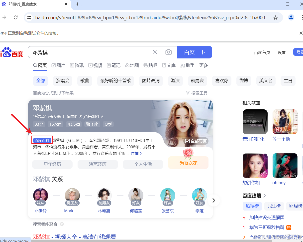The image size is (303, 242).
Task: Open site information icon in address bar
Action: click(29, 17)
